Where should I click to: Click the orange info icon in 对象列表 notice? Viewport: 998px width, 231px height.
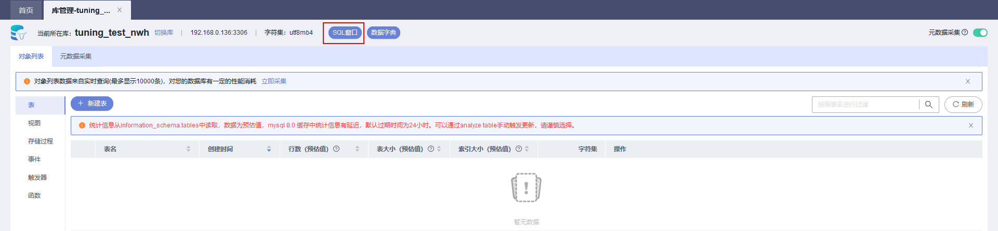(x=27, y=81)
